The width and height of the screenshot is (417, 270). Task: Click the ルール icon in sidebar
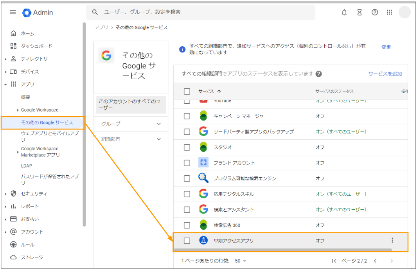13,245
